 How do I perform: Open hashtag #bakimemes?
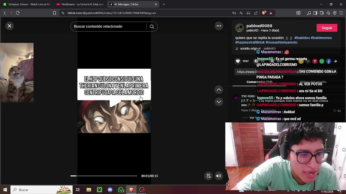click(x=321, y=38)
